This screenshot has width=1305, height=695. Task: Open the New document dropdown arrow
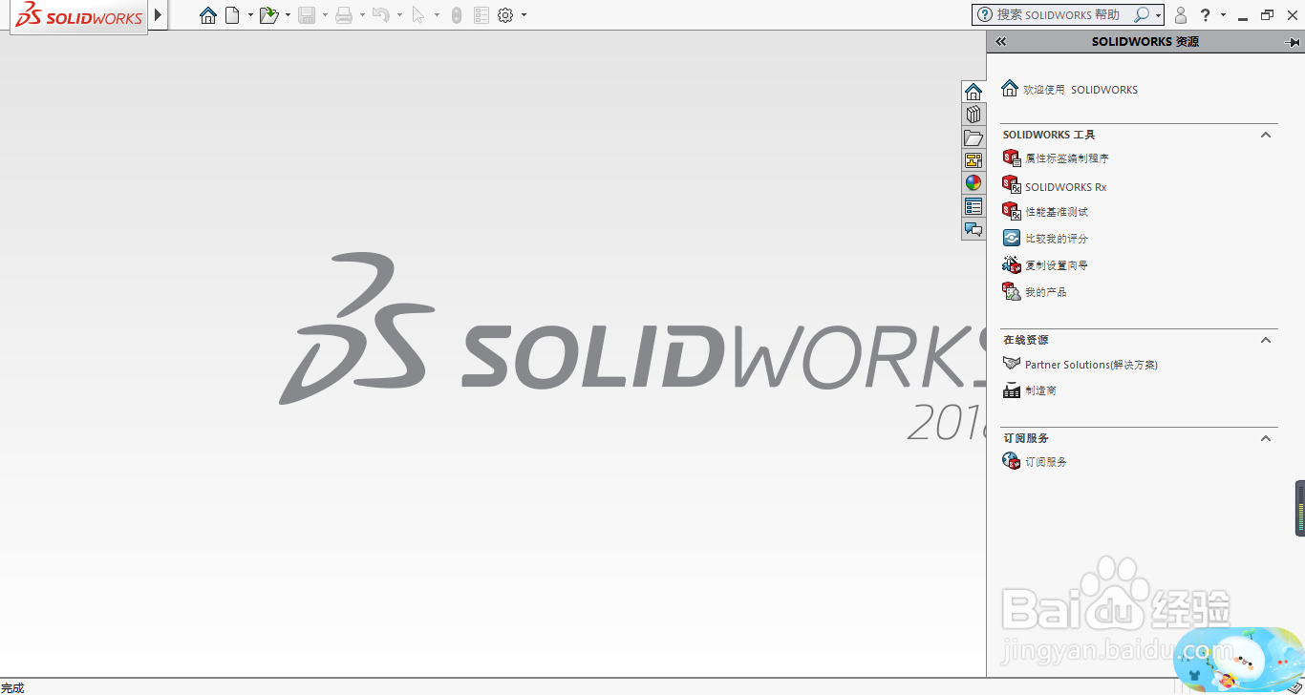(x=250, y=15)
